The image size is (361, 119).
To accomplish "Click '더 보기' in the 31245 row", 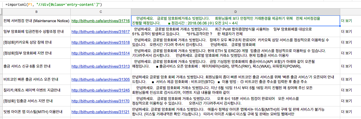I will point(347,90).
